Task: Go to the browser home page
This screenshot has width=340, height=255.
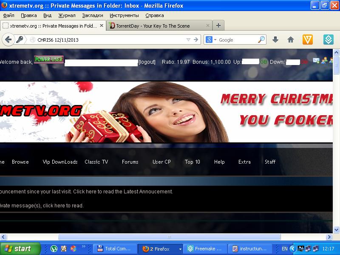Action: [291, 40]
